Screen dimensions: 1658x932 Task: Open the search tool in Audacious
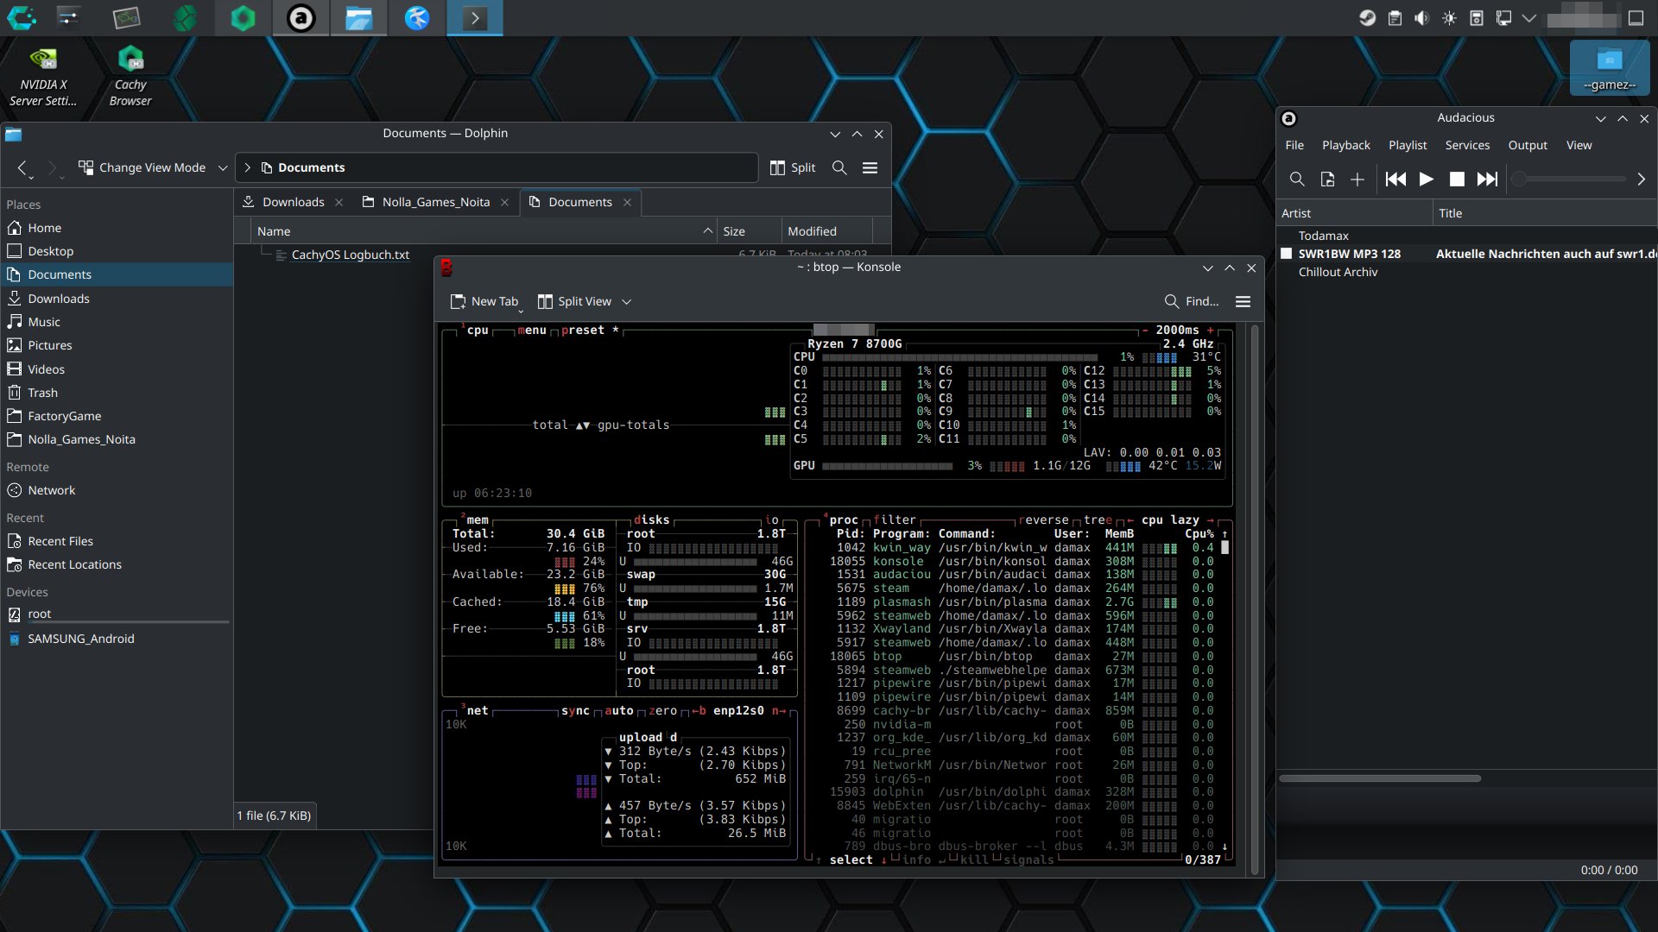1296,179
